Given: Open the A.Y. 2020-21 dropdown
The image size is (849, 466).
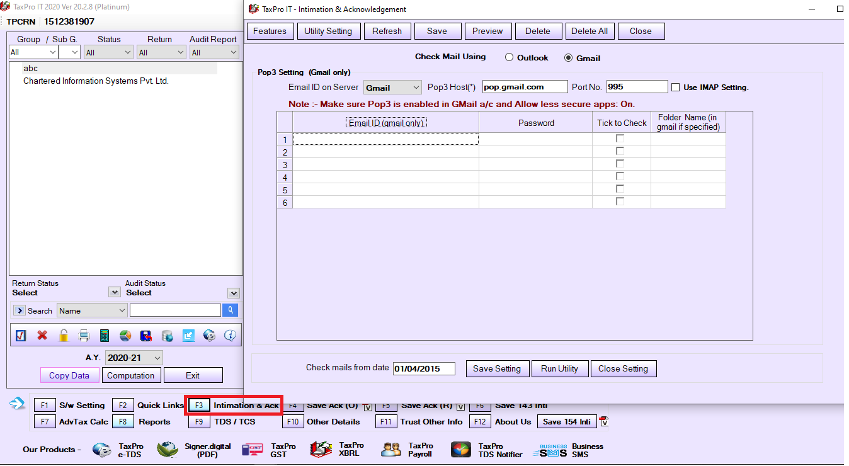Looking at the screenshot, I should pos(134,358).
